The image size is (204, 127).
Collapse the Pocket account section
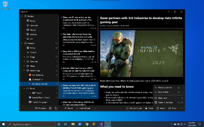pos(22,16)
